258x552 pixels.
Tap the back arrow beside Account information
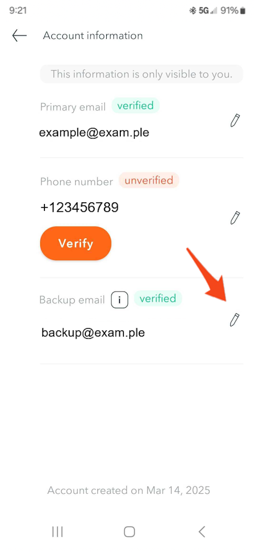pos(19,36)
